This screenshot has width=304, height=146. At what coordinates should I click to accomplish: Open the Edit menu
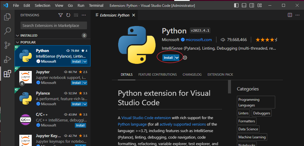[27, 5]
